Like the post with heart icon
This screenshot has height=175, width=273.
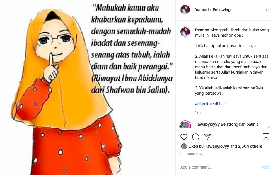pyautogui.click(x=184, y=137)
